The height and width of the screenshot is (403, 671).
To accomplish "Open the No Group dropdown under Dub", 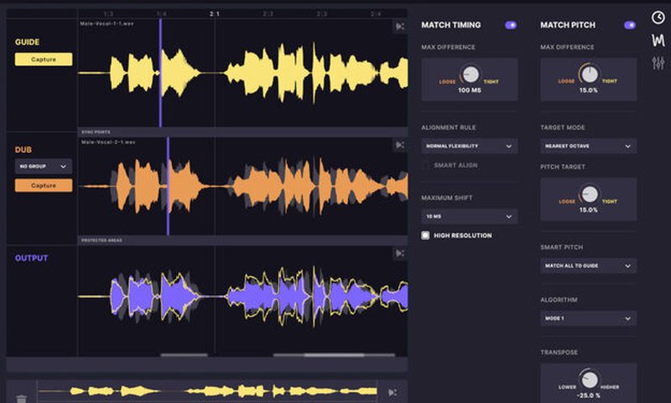I will pyautogui.click(x=44, y=166).
